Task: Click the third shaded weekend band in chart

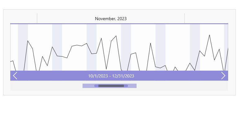Action: point(92,47)
